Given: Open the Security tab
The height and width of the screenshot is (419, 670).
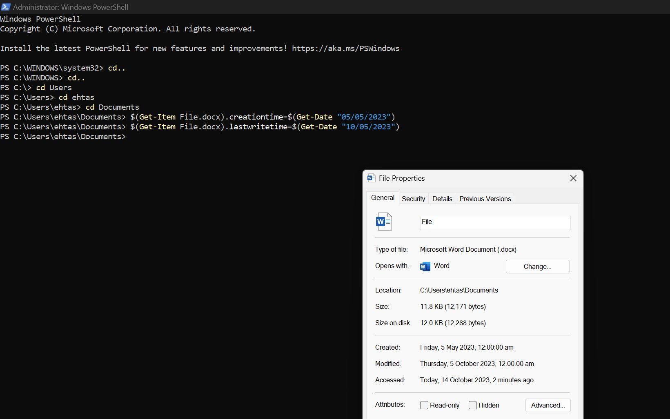Looking at the screenshot, I should pyautogui.click(x=413, y=199).
